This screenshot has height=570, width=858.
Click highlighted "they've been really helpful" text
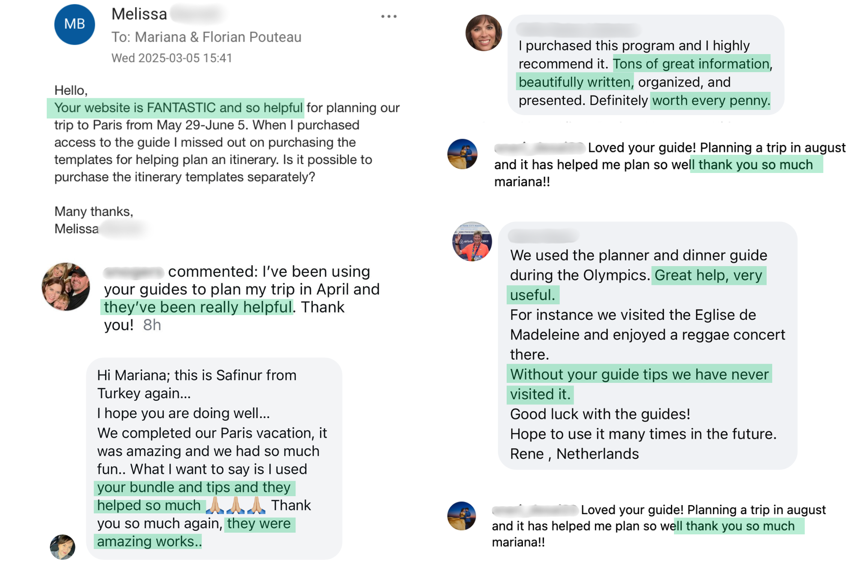point(198,307)
